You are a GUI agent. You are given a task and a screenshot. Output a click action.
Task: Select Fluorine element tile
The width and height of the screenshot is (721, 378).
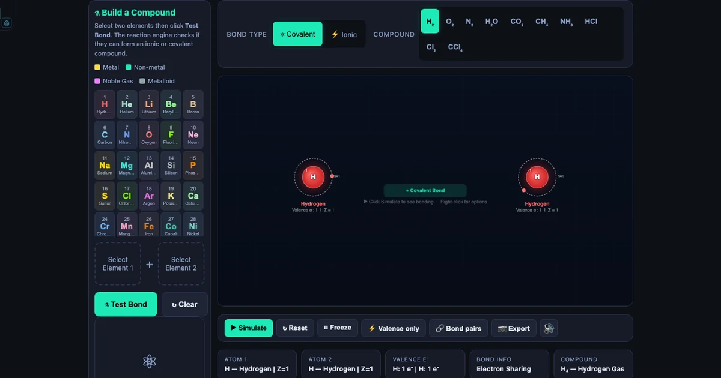click(x=171, y=135)
